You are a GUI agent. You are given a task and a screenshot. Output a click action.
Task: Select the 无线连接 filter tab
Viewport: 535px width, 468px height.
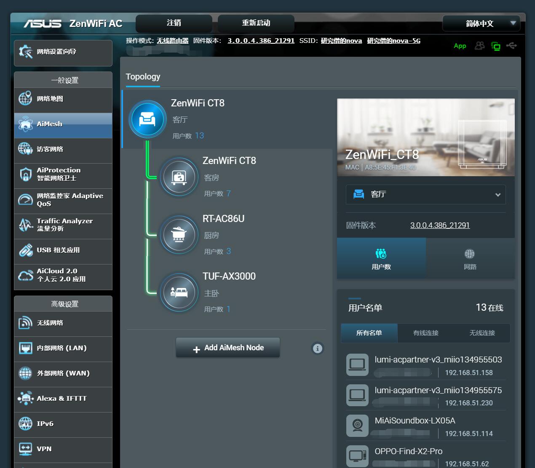(482, 333)
